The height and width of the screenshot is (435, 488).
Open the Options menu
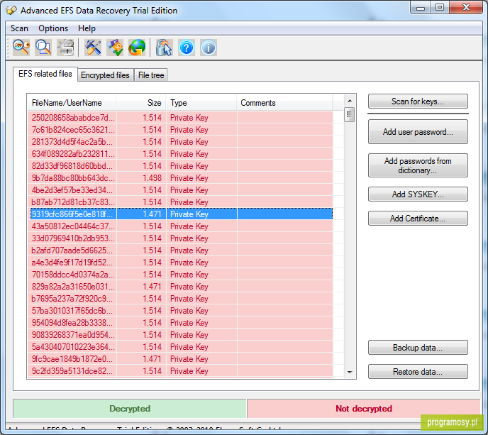click(x=53, y=28)
